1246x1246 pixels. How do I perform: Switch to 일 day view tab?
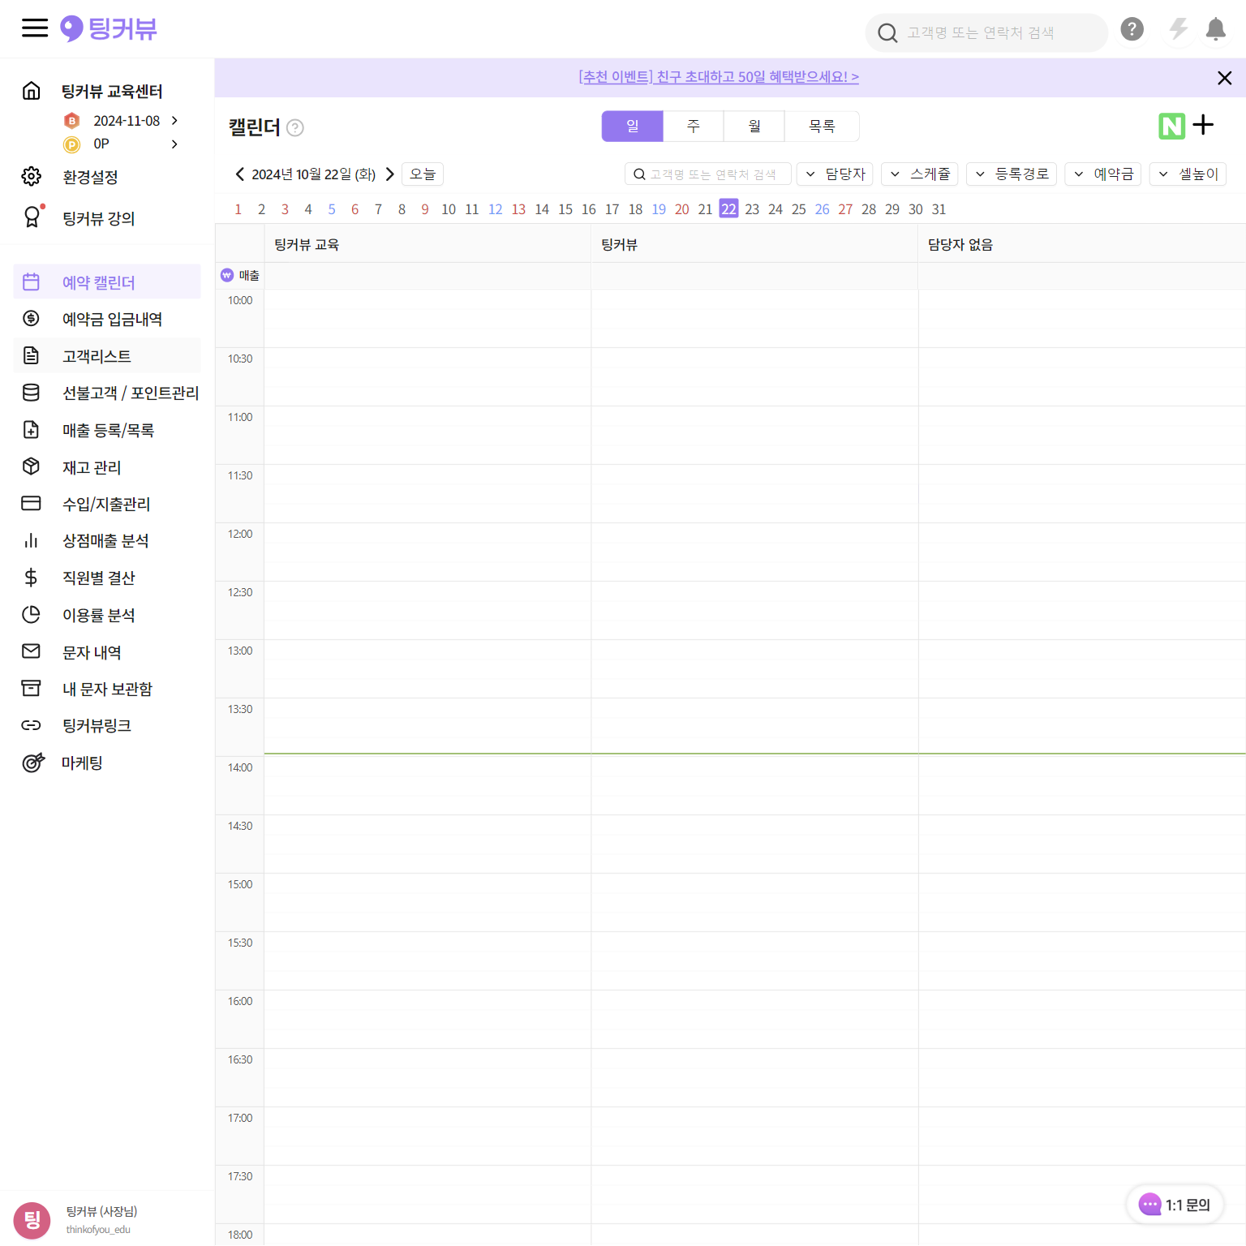[633, 127]
